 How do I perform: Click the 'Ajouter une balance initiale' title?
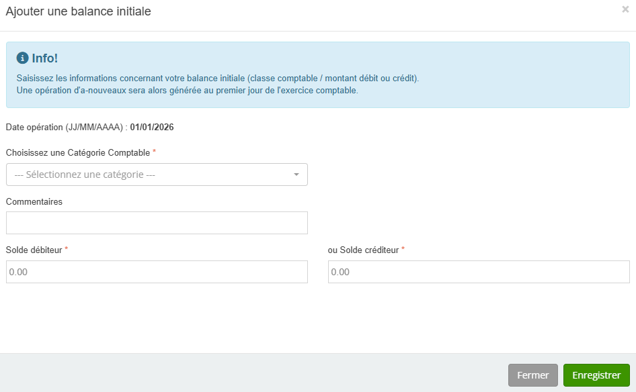pyautogui.click(x=78, y=11)
